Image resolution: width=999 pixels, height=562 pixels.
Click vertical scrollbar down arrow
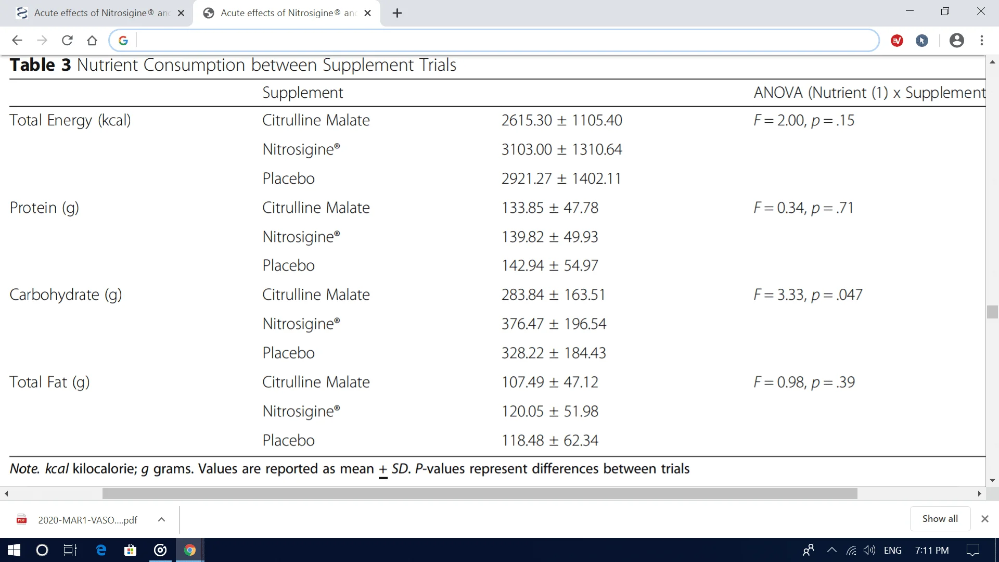coord(992,480)
